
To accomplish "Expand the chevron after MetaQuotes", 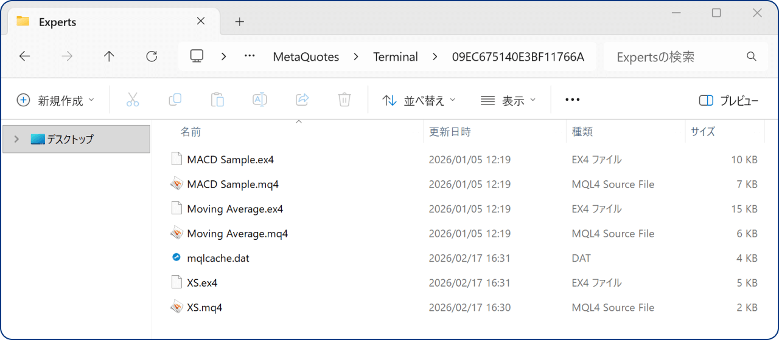I will [356, 56].
